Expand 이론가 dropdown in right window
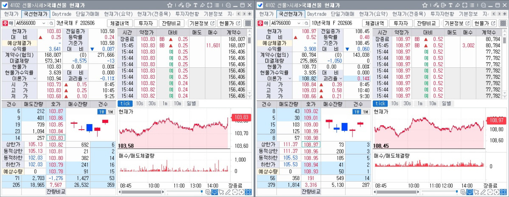509x197 pixels. coord(290,78)
